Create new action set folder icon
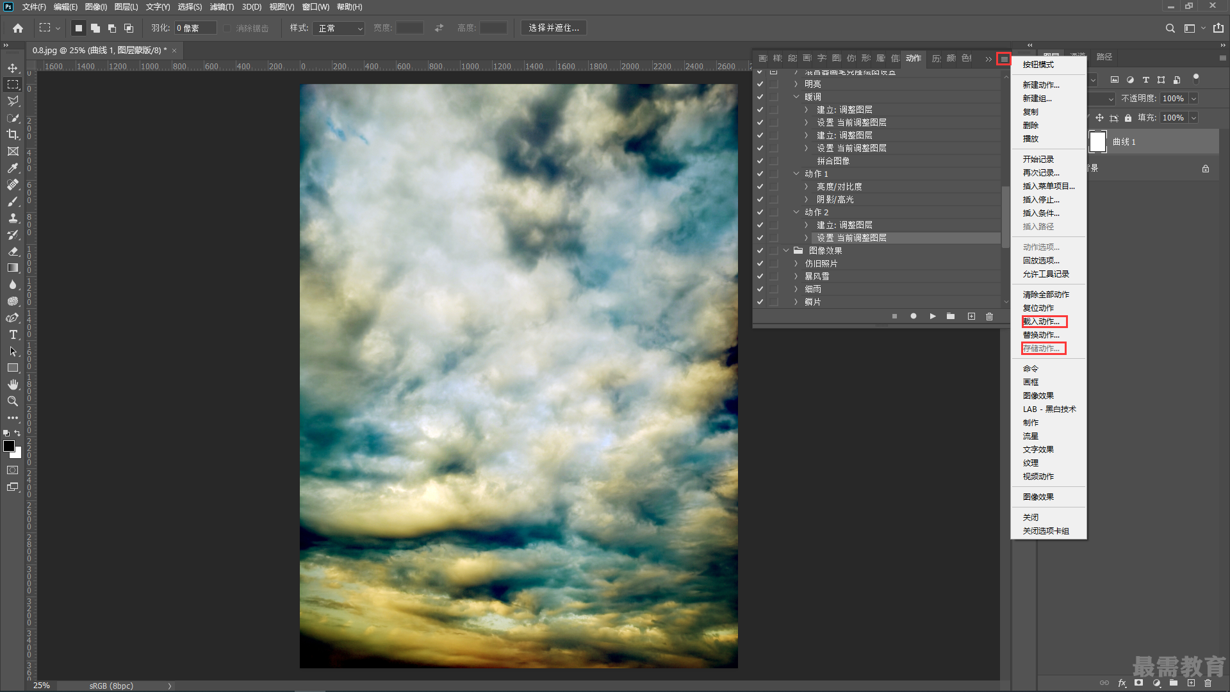 (x=951, y=317)
